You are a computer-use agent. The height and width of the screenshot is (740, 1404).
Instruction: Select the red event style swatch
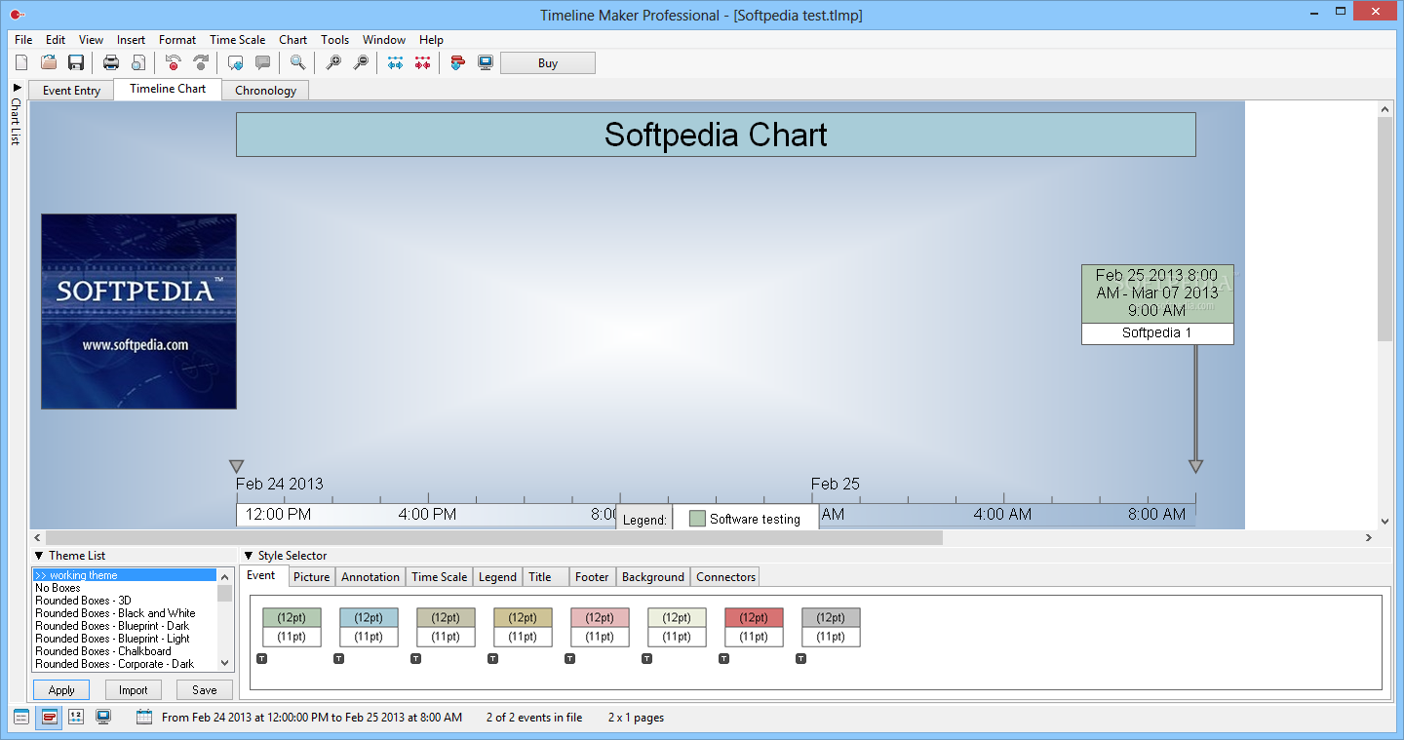coord(754,627)
